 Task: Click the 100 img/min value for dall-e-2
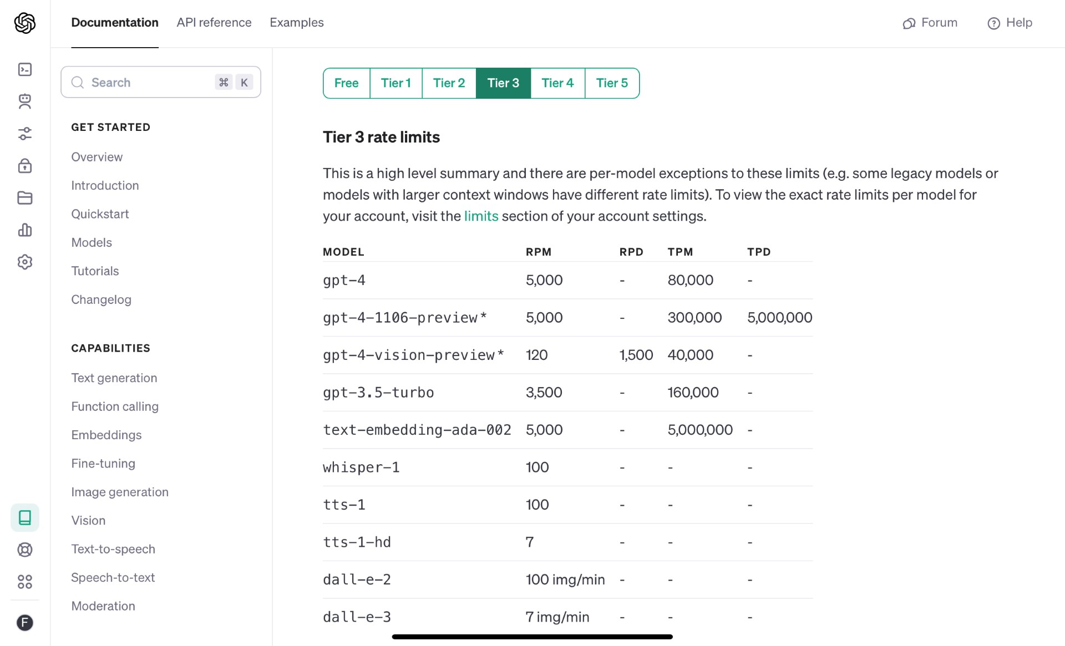(565, 580)
